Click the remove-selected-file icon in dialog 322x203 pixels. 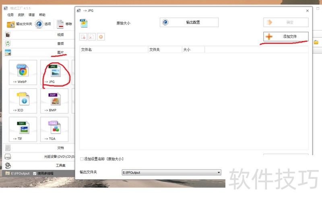point(83,37)
